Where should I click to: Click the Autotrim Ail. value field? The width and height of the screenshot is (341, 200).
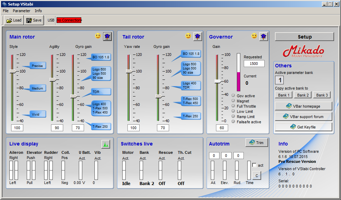[x=214, y=156]
